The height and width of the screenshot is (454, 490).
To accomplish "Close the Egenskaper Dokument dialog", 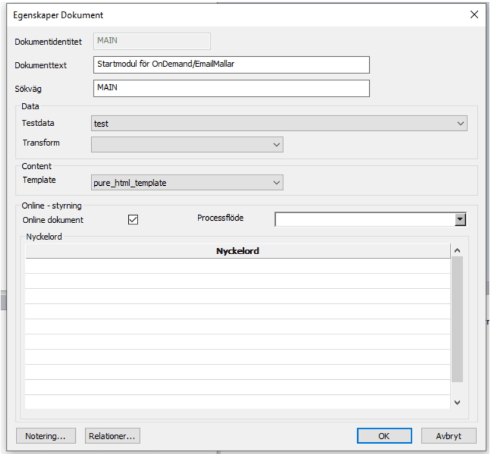I will [x=474, y=15].
